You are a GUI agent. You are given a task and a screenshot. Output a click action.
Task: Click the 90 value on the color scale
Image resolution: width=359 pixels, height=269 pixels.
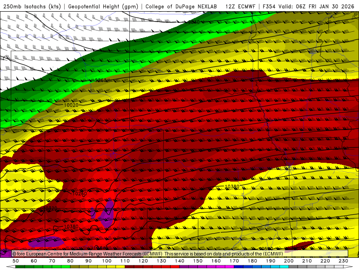click(x=88, y=261)
